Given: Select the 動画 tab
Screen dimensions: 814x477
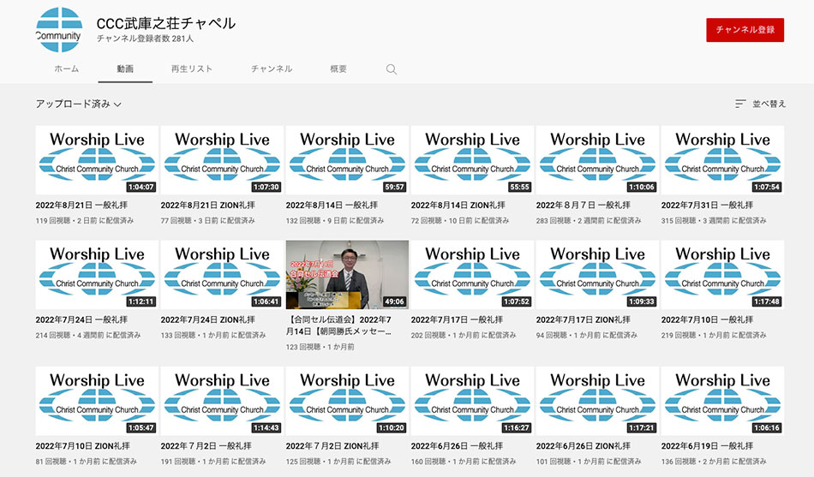Looking at the screenshot, I should click(125, 69).
